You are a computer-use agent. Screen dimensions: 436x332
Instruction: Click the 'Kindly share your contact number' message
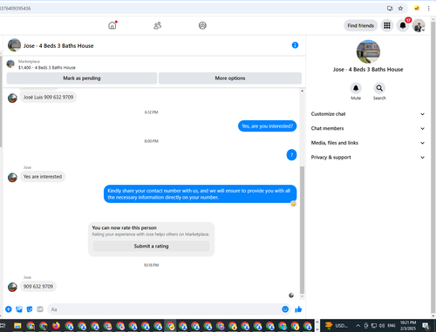coord(200,194)
